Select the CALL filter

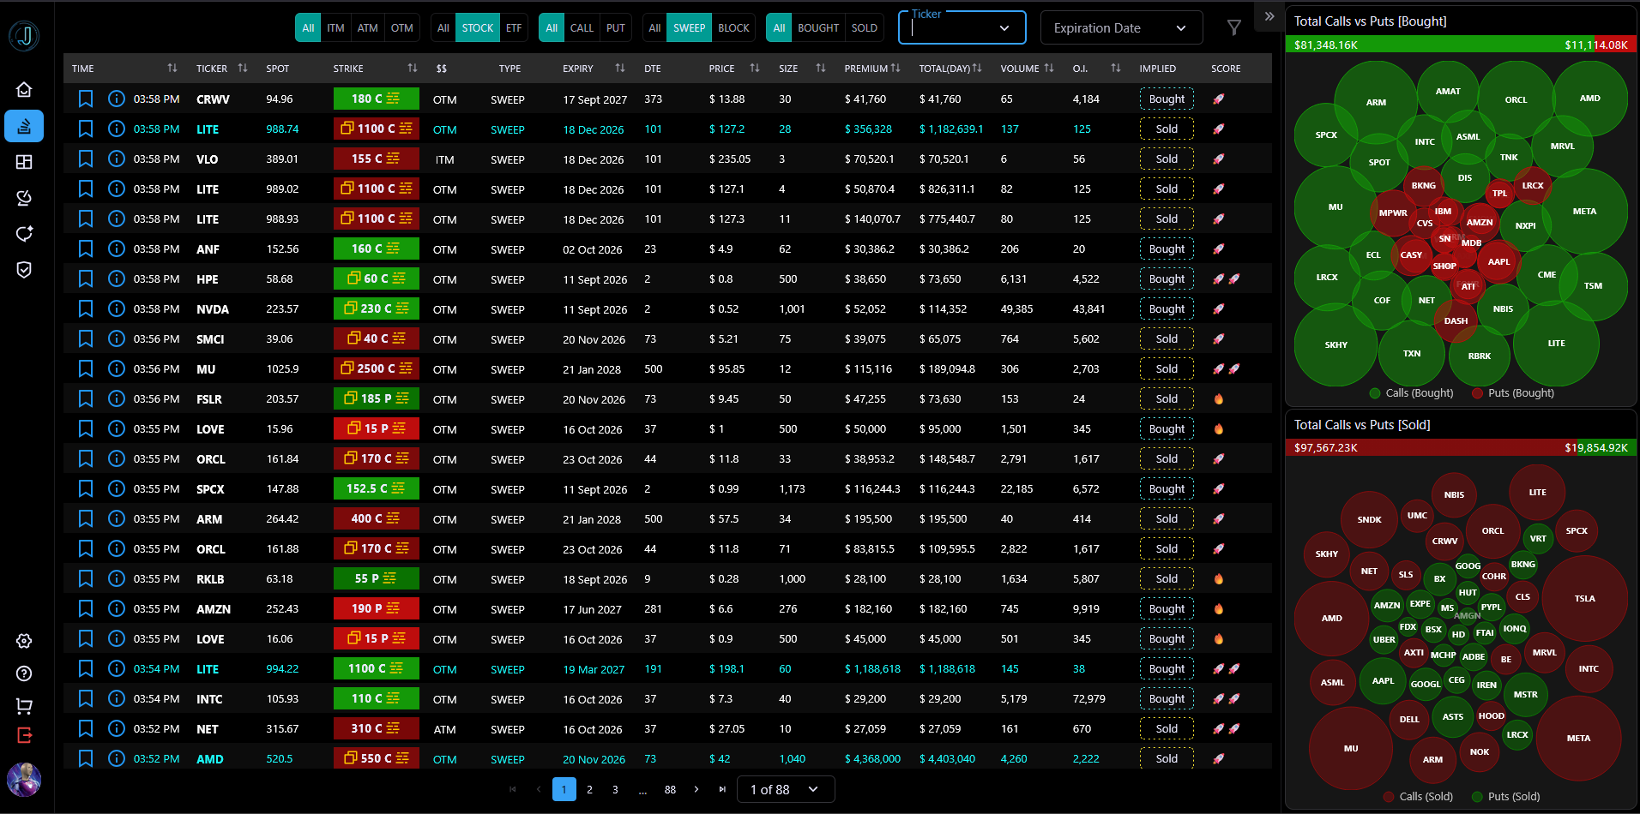click(582, 28)
